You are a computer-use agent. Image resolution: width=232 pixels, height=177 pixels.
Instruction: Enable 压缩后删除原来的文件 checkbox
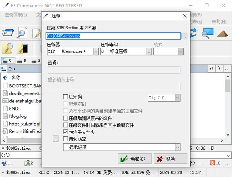tap(66, 118)
